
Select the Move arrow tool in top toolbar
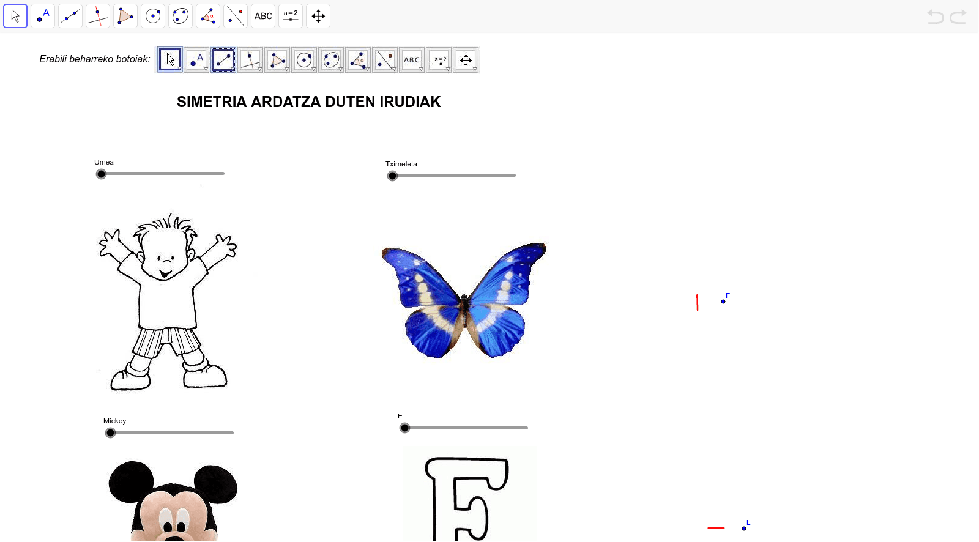(x=15, y=16)
